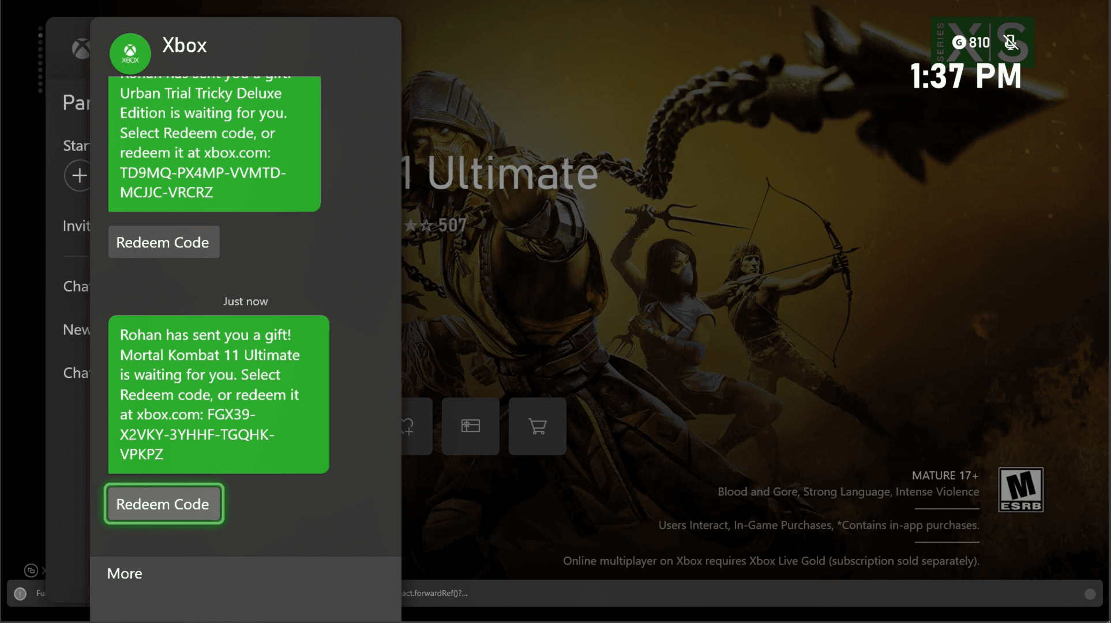Click the gift card icon button on store page
Screen dimensions: 1111x623
click(471, 426)
